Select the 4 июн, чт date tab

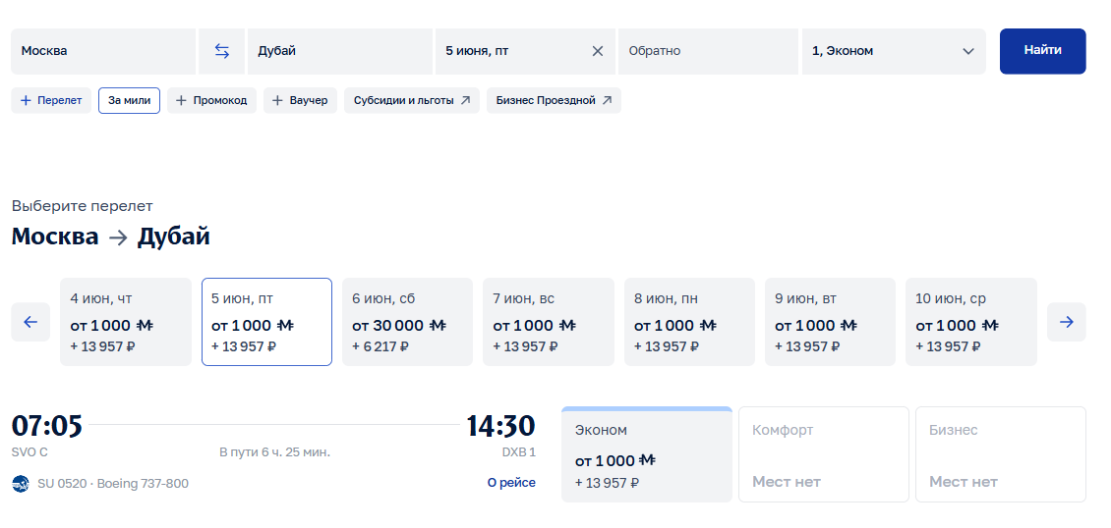(x=126, y=322)
